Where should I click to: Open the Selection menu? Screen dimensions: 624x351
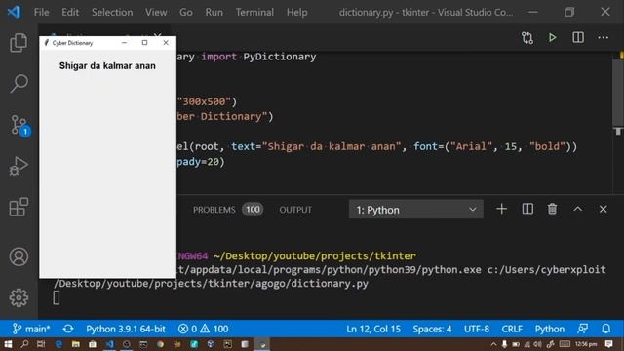tap(112, 12)
